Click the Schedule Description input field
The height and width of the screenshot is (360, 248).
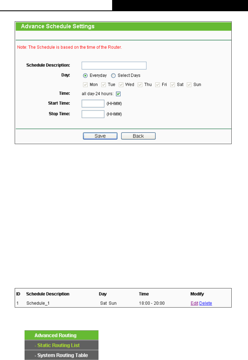(114, 66)
